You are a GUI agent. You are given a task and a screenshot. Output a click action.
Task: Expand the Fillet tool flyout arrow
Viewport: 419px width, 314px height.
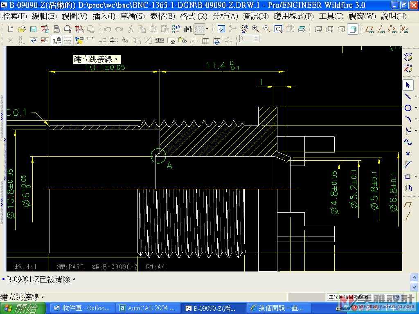(416, 130)
